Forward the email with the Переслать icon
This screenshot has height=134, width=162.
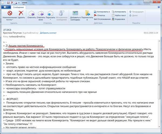coord(50,13)
